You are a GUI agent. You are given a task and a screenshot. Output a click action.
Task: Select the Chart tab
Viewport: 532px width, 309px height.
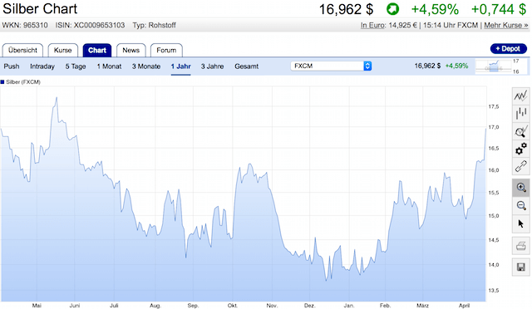(x=97, y=50)
